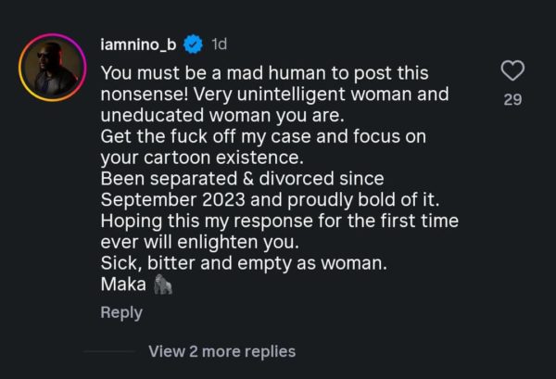This screenshot has width=556, height=379.
Task: Click the 1d timestamp
Action: pos(219,44)
